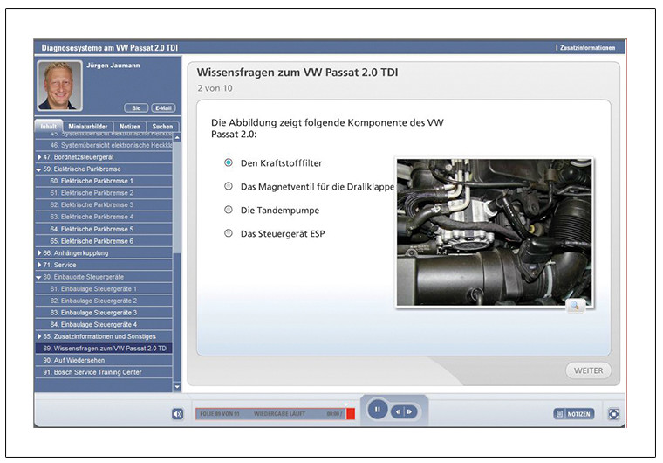Open the Notizen button in bottom bar
Screen dimensions: 663x463
point(574,414)
